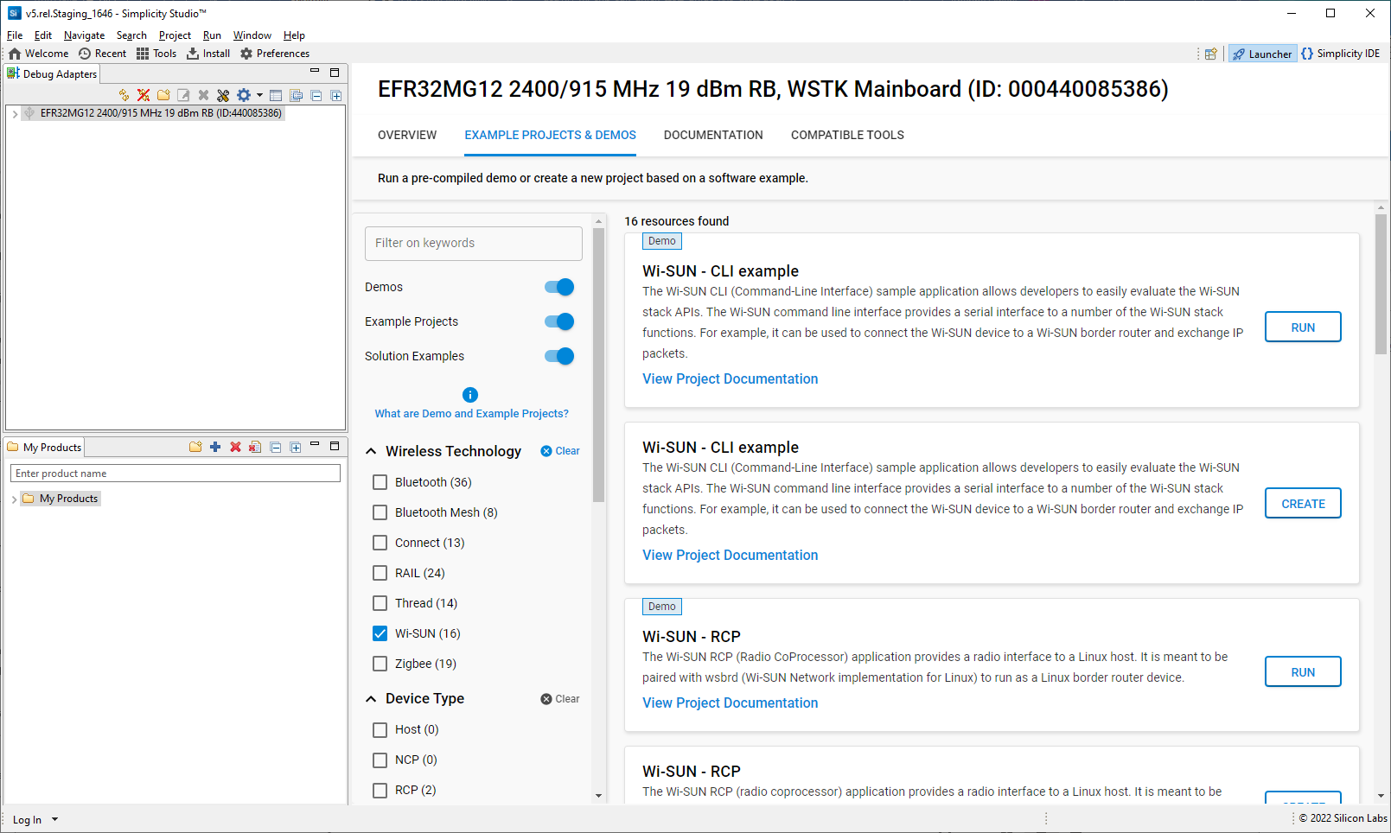Click the adapter preferences gear icon
Image resolution: width=1391 pixels, height=833 pixels.
243,95
